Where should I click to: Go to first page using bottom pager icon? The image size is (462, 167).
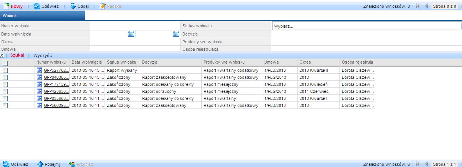pos(417,164)
